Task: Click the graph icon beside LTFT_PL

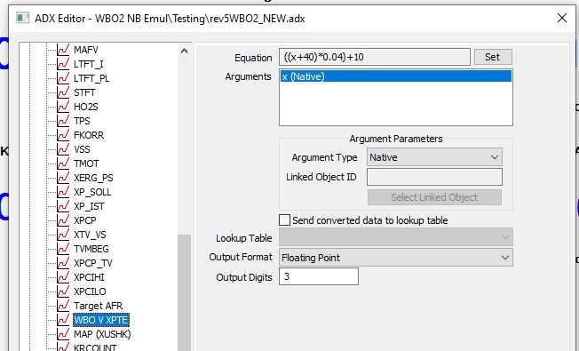Action: pyautogui.click(x=63, y=78)
